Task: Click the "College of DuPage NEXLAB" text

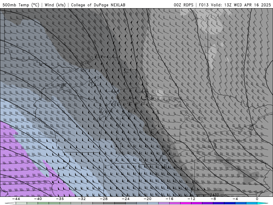Action: [x=98, y=5]
